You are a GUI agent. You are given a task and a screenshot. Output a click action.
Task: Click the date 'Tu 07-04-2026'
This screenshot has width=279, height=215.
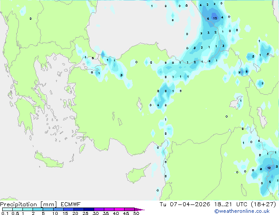coord(185,204)
